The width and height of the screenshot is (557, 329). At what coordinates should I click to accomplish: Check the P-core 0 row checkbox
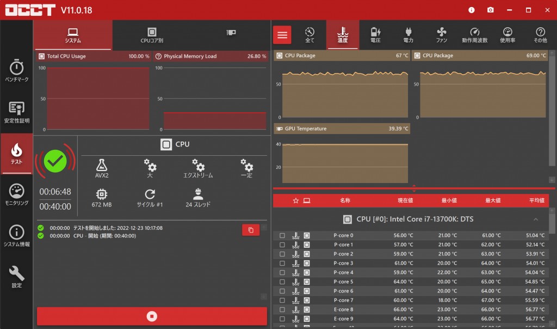(282, 235)
